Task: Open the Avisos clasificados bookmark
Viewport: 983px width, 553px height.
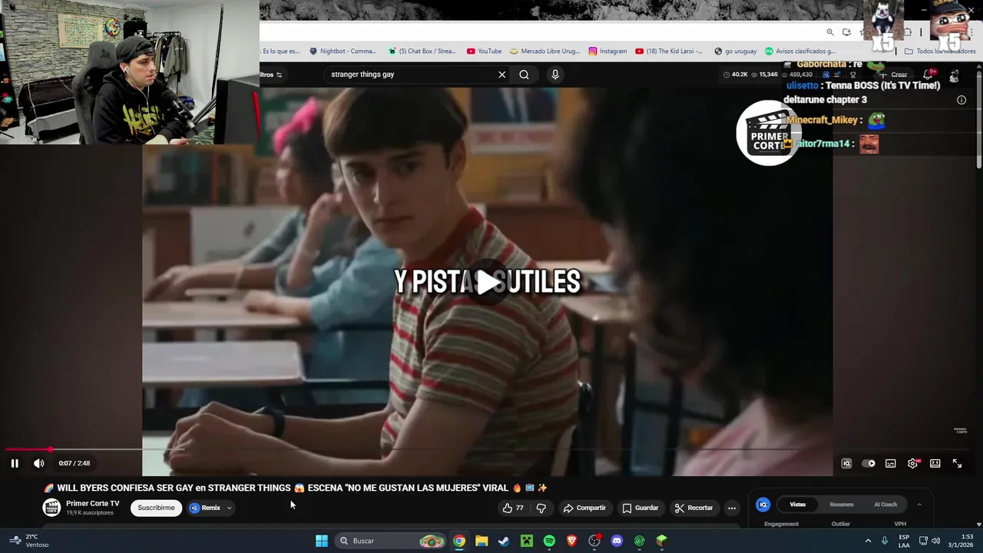Action: (x=800, y=51)
